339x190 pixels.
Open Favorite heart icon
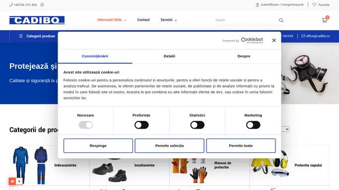314,4
